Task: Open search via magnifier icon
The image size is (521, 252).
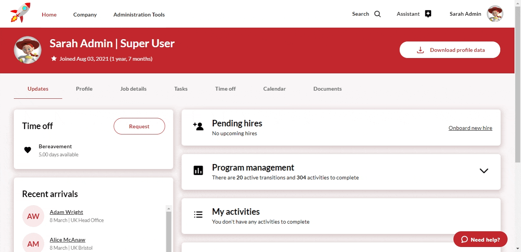Action: coord(377,14)
